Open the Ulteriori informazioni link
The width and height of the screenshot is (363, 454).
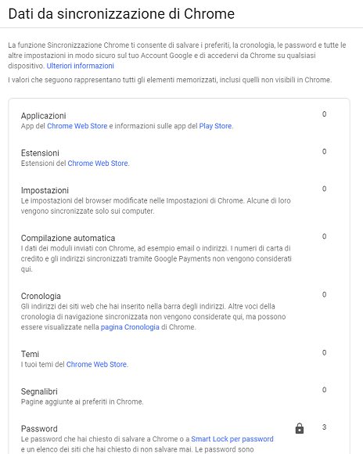(x=80, y=66)
